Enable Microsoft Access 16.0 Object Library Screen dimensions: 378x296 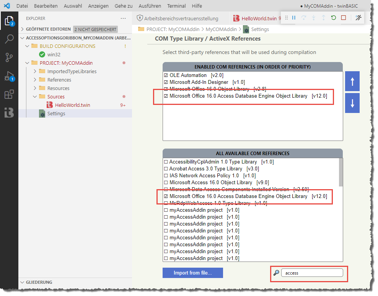(166, 183)
